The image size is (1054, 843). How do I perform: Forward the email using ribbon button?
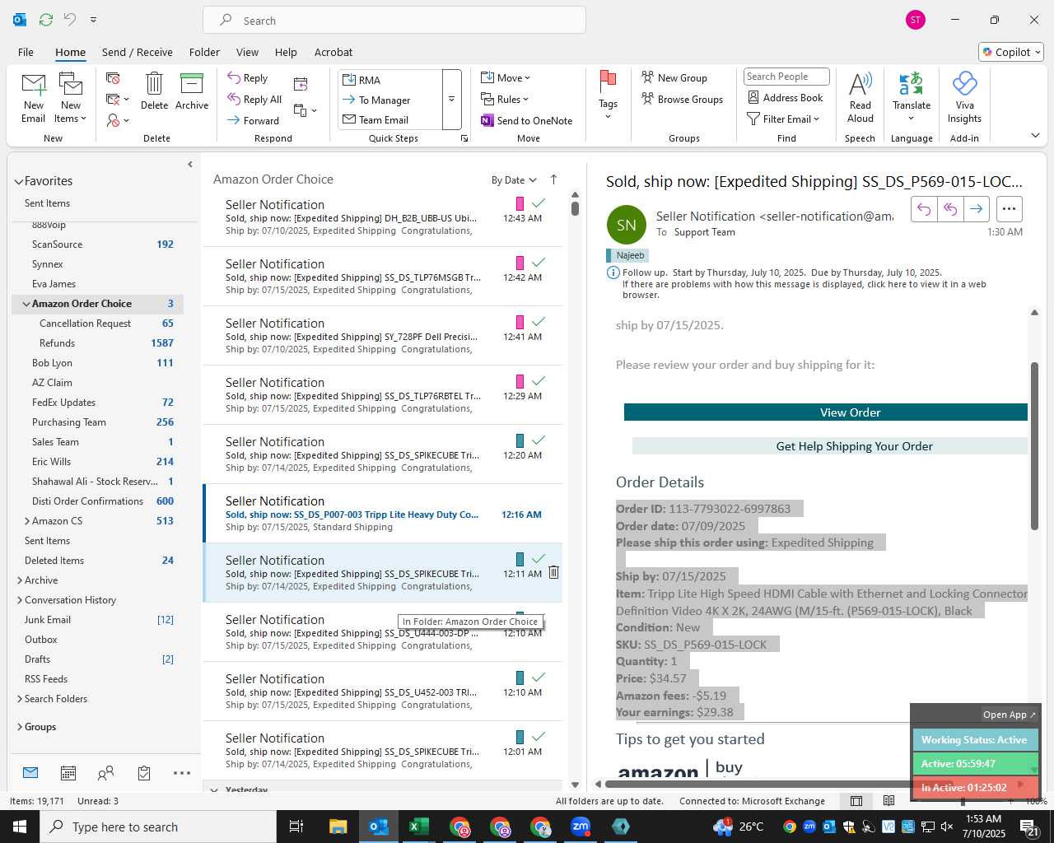[x=254, y=120]
